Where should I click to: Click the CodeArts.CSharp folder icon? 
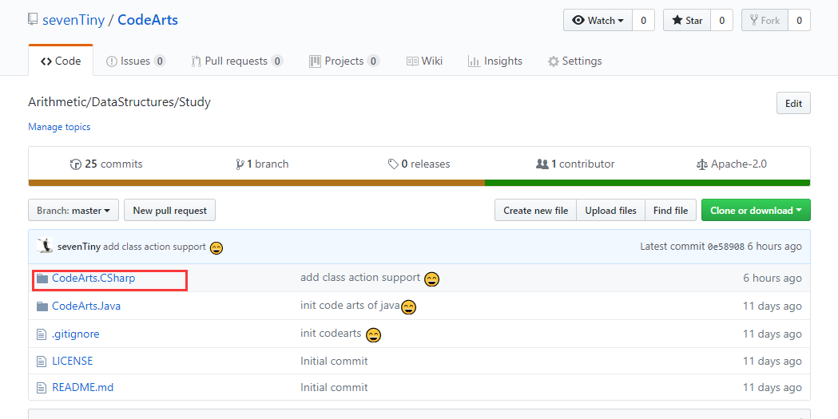point(42,279)
